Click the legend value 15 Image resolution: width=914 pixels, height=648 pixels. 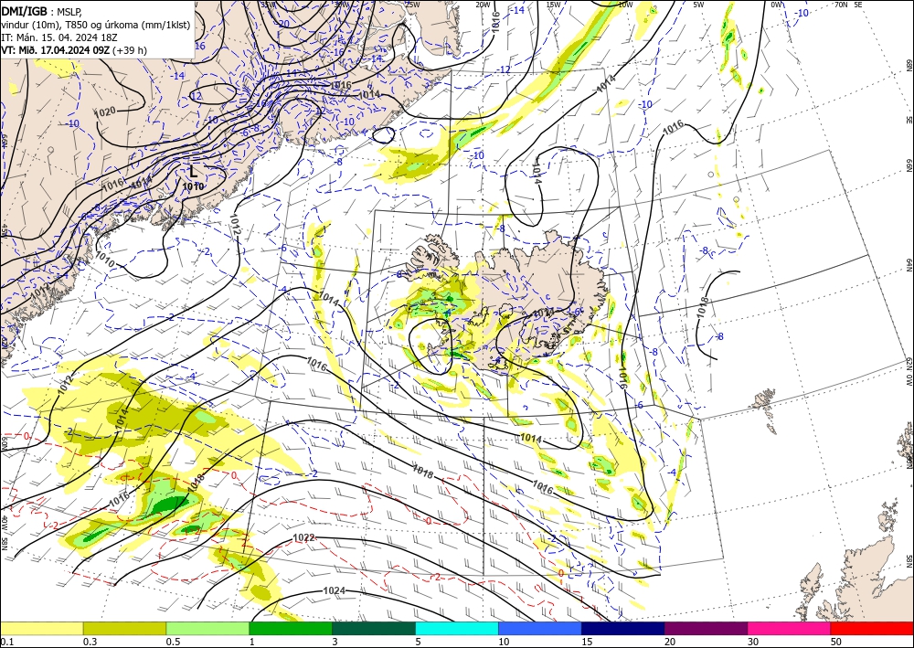tap(587, 642)
